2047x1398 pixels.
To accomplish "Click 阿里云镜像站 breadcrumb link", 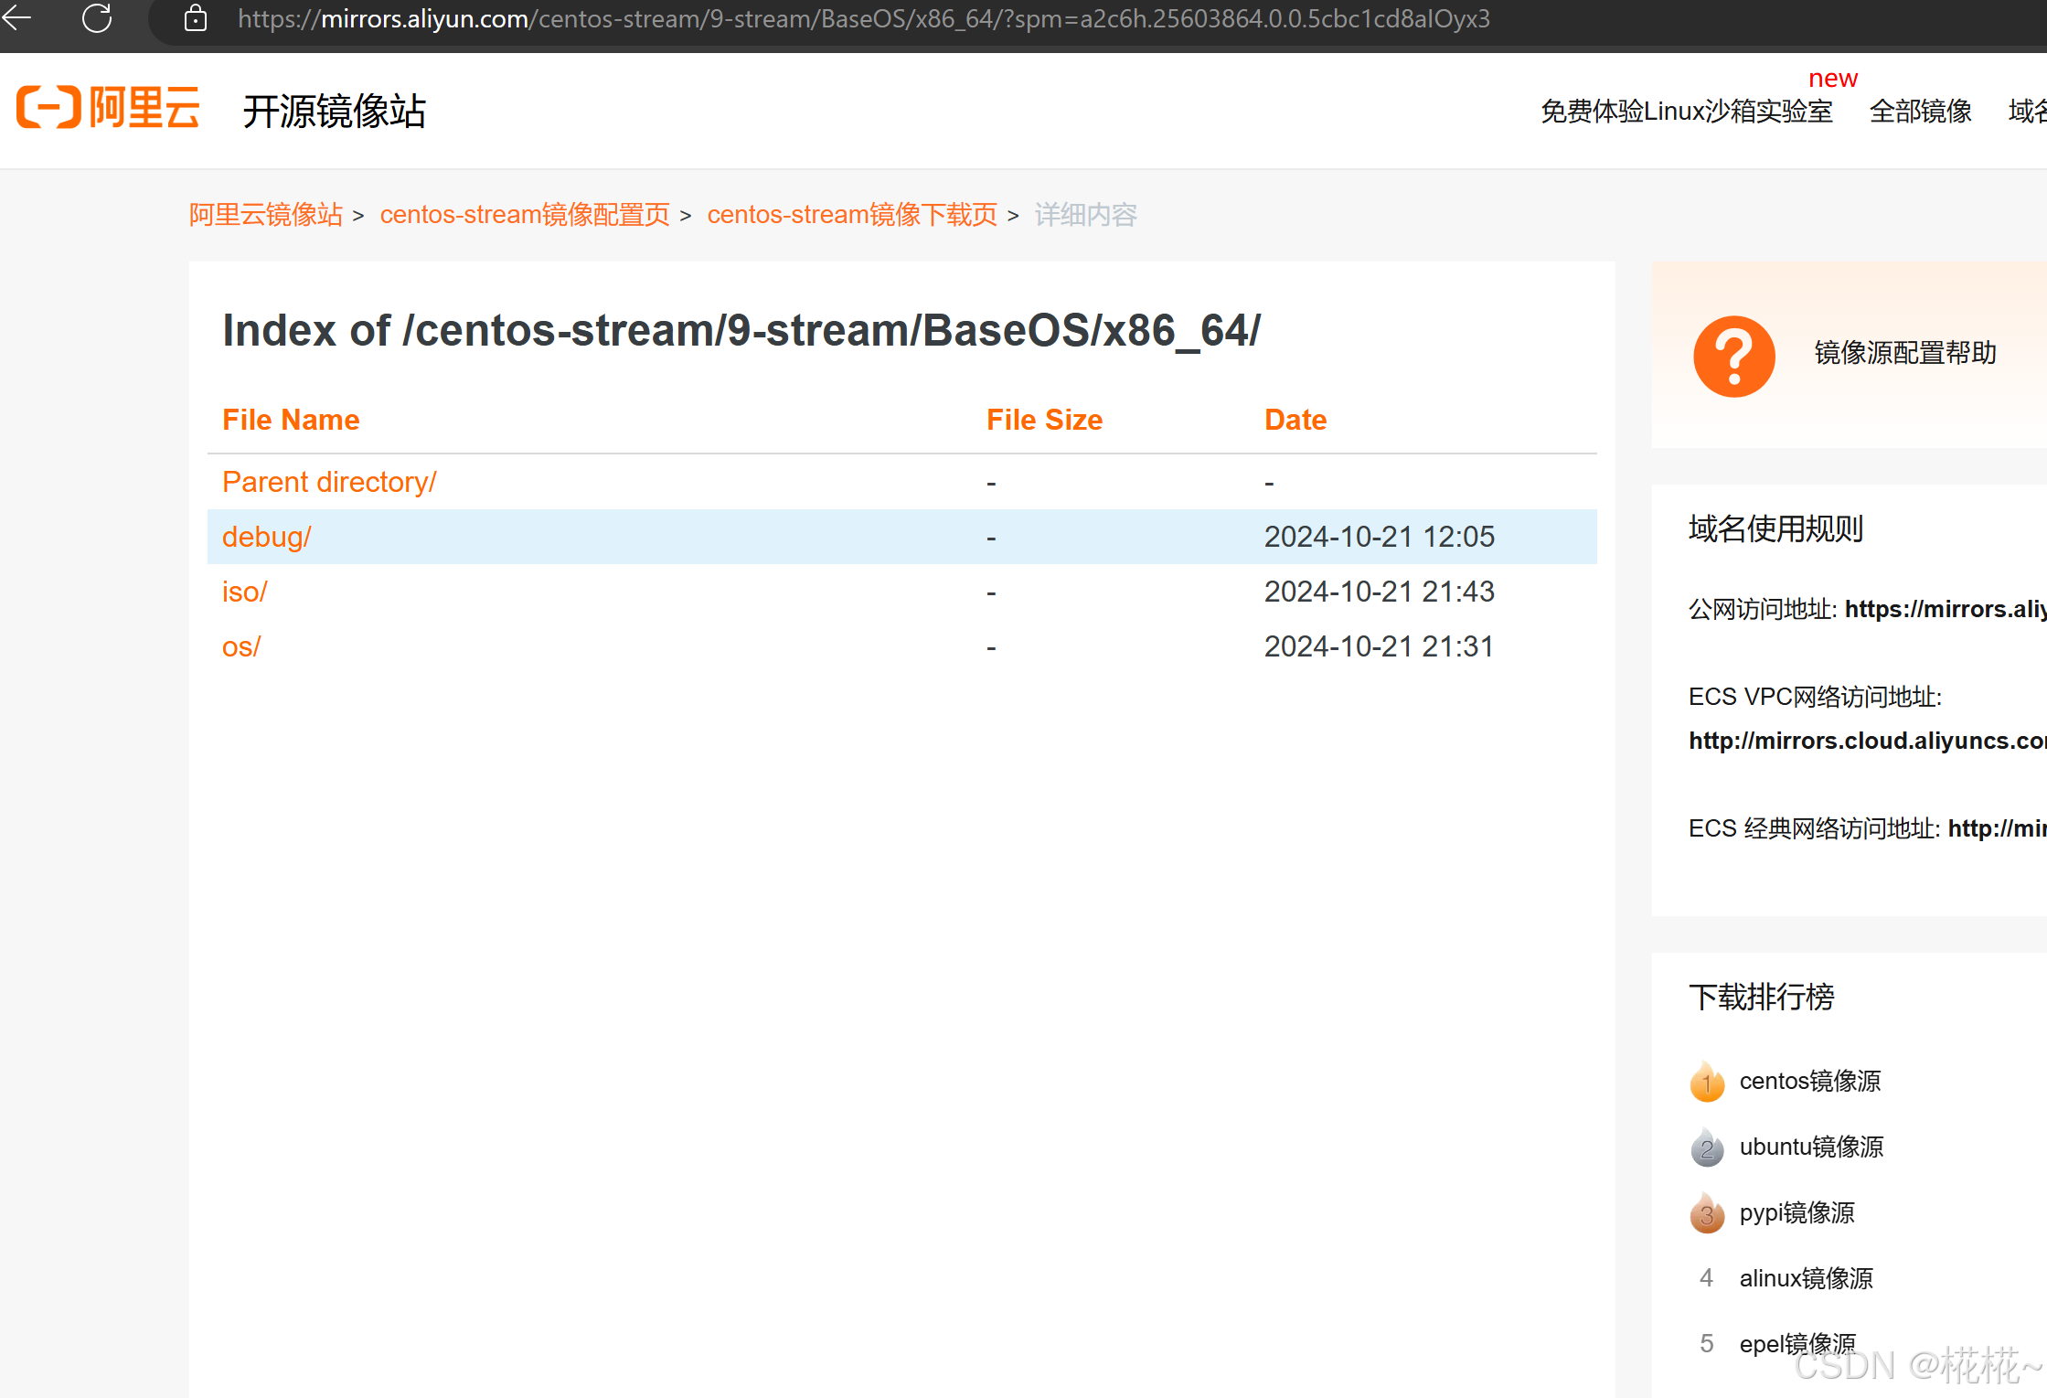I will [266, 215].
